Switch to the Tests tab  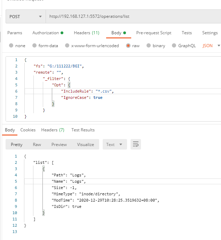(x=187, y=33)
